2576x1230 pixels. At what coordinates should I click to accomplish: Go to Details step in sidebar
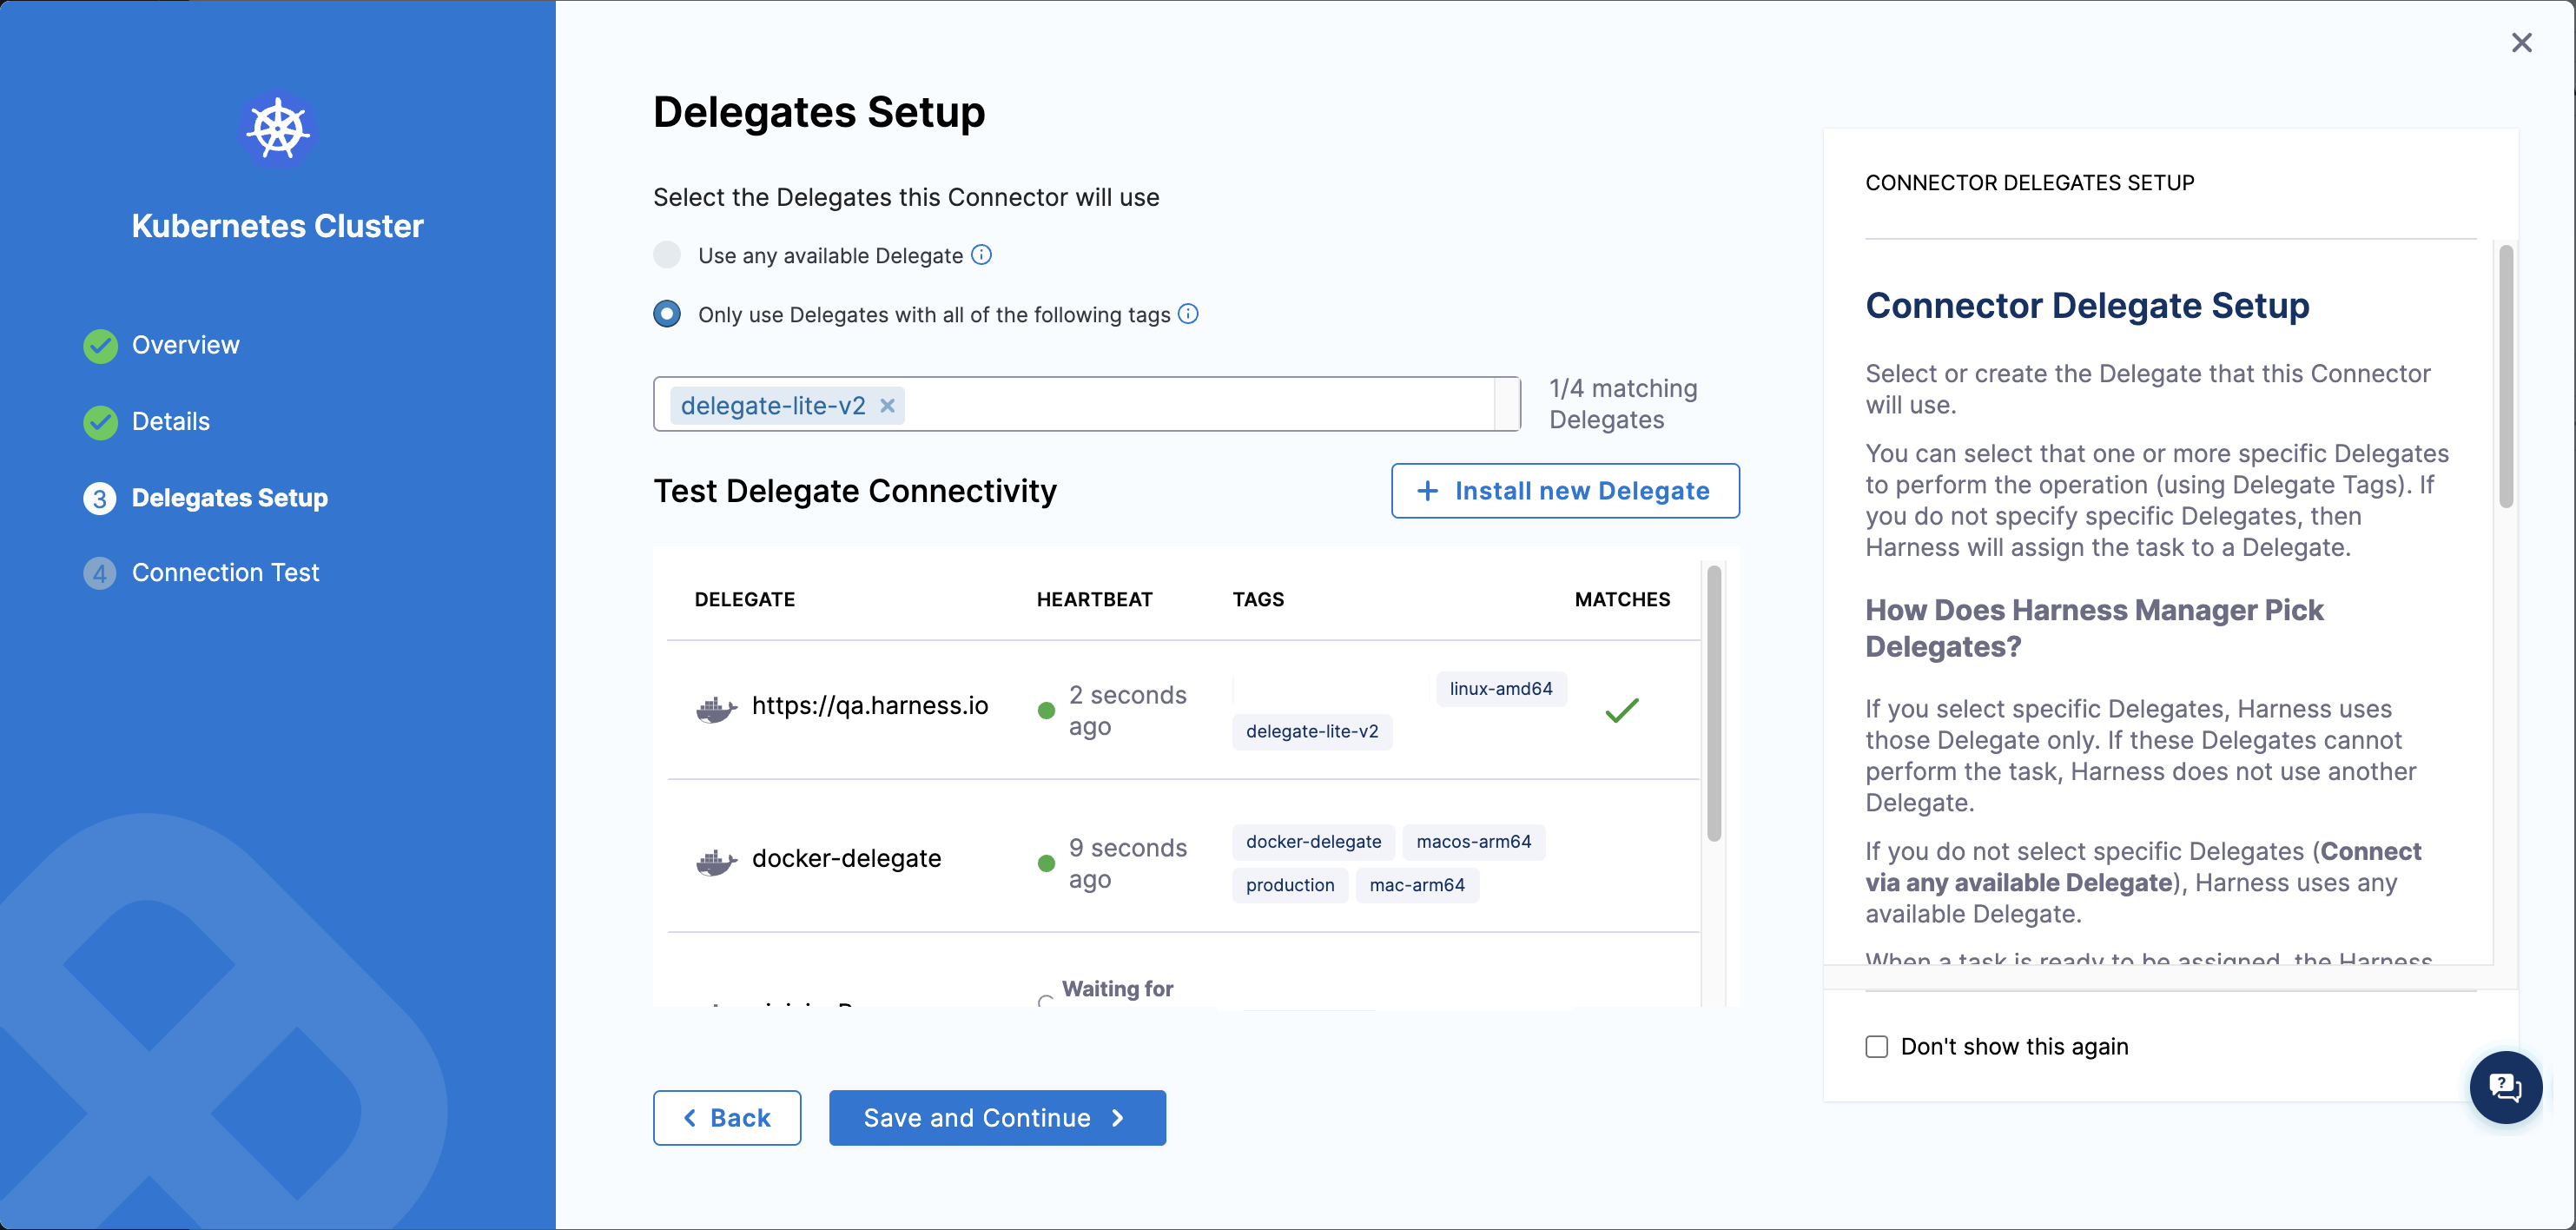170,422
